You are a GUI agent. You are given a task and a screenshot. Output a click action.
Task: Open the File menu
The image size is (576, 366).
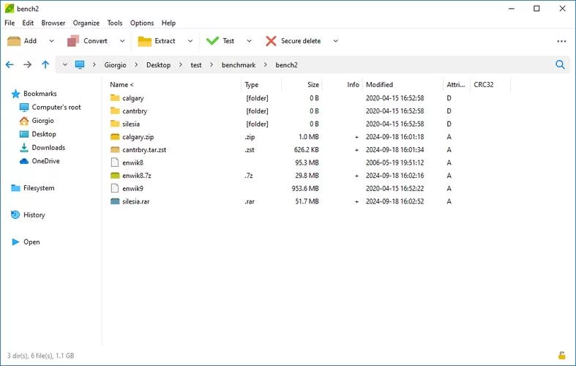pyautogui.click(x=10, y=23)
